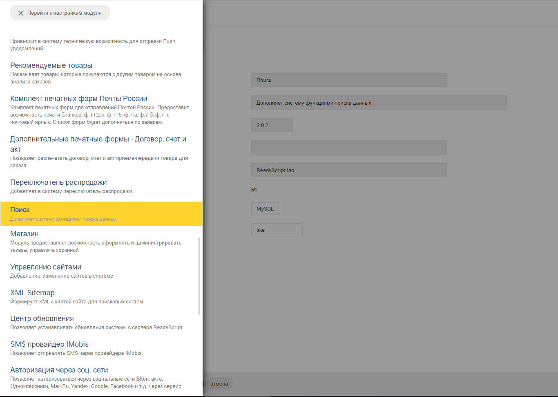
Task: Open the Переключатель распродажи module
Action: click(x=58, y=182)
